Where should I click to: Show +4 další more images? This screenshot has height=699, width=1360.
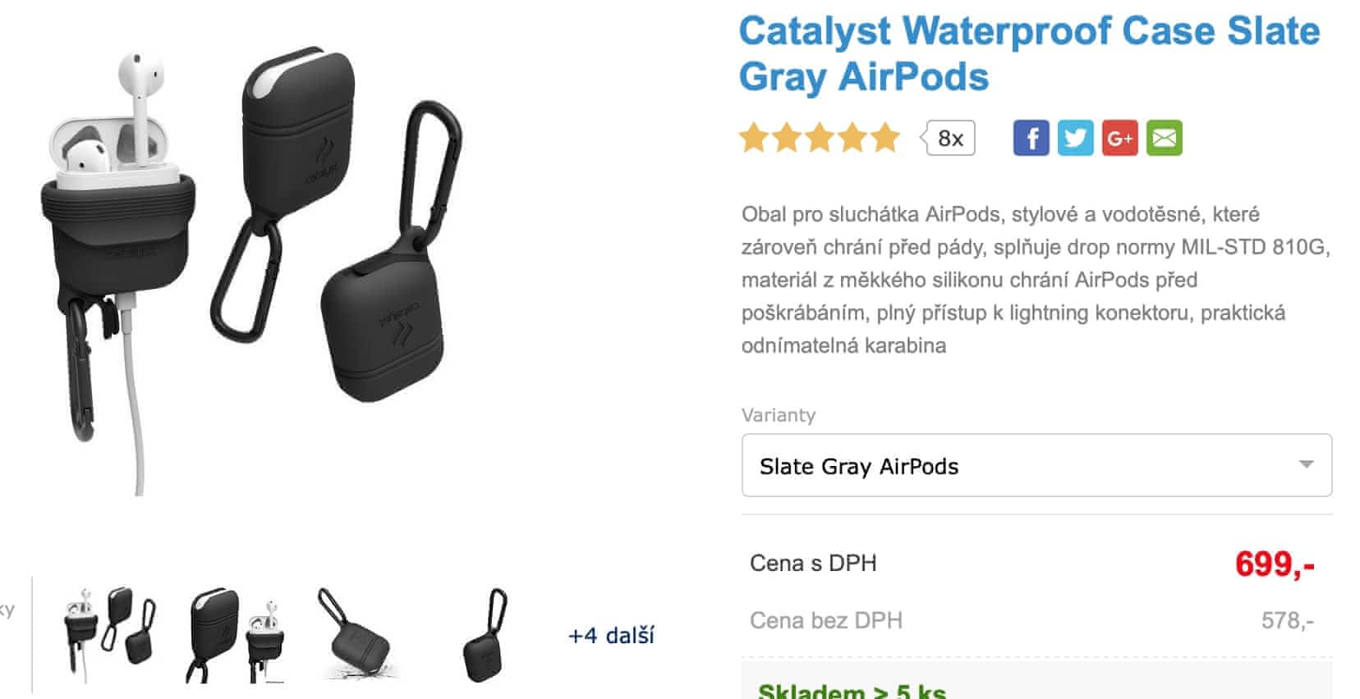611,635
